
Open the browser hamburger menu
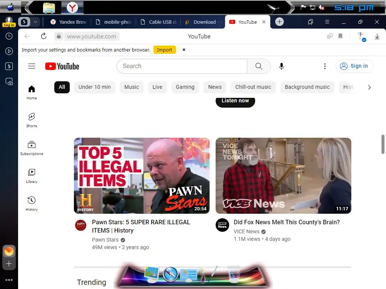327,22
